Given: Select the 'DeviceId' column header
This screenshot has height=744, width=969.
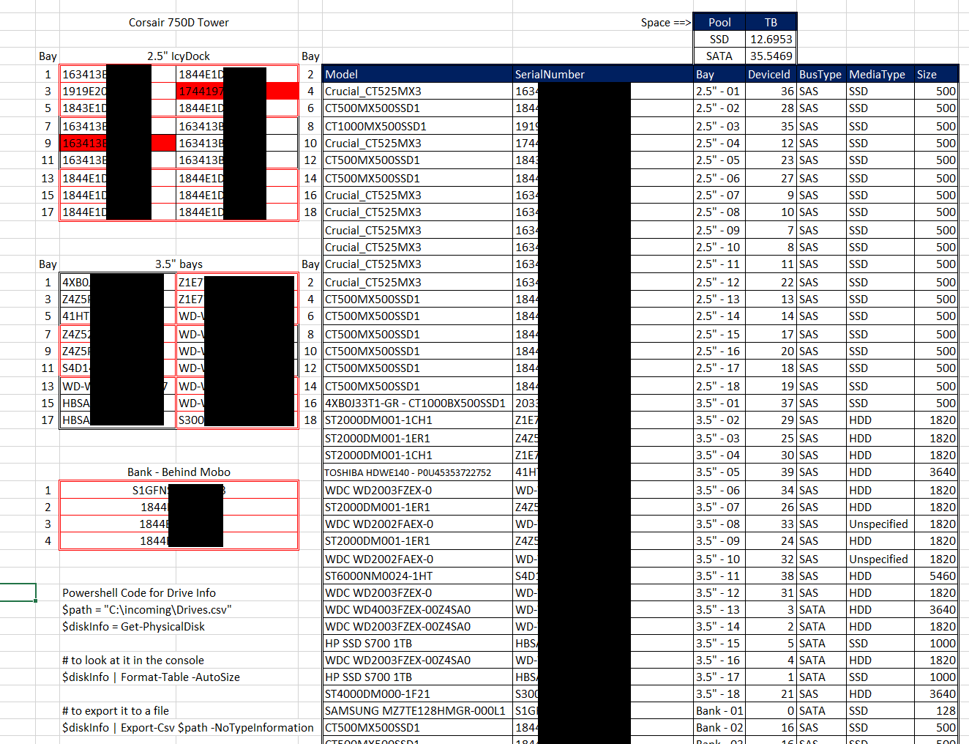Looking at the screenshot, I should (771, 75).
